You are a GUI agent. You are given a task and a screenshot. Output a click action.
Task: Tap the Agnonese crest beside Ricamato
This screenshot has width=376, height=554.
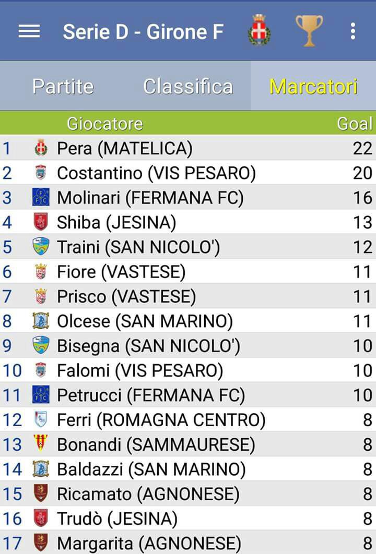41,493
